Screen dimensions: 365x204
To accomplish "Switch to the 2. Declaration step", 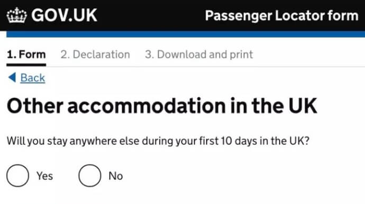I will 95,54.
